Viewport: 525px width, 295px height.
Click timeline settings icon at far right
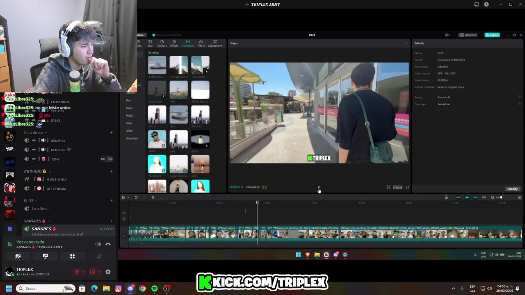[x=520, y=197]
